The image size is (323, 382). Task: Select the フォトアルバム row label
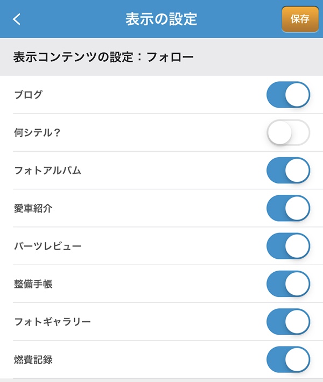[x=47, y=171]
